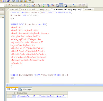Viewport: 103px width, 101px height.
Task: Display the estimated execution plan
Action: (x=29, y=5)
